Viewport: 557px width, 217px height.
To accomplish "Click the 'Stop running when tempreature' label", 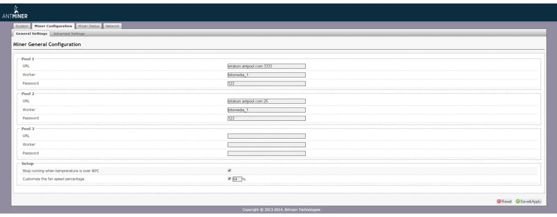I will coord(61,171).
